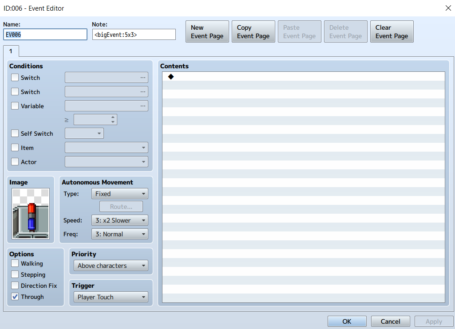Uncheck the Through option
This screenshot has height=329, width=455.
pos(15,297)
